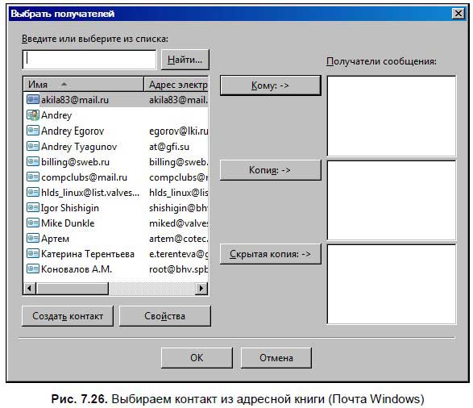This screenshot has width=473, height=408.
Task: Select the Катерина Терентьева list entry
Action: tap(116, 253)
